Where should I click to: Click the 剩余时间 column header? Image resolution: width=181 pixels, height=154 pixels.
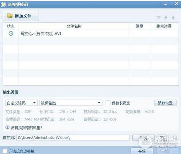pyautogui.click(x=164, y=26)
